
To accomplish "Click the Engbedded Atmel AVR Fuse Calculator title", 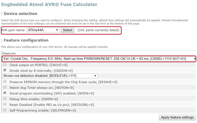I will tap(49, 4).
